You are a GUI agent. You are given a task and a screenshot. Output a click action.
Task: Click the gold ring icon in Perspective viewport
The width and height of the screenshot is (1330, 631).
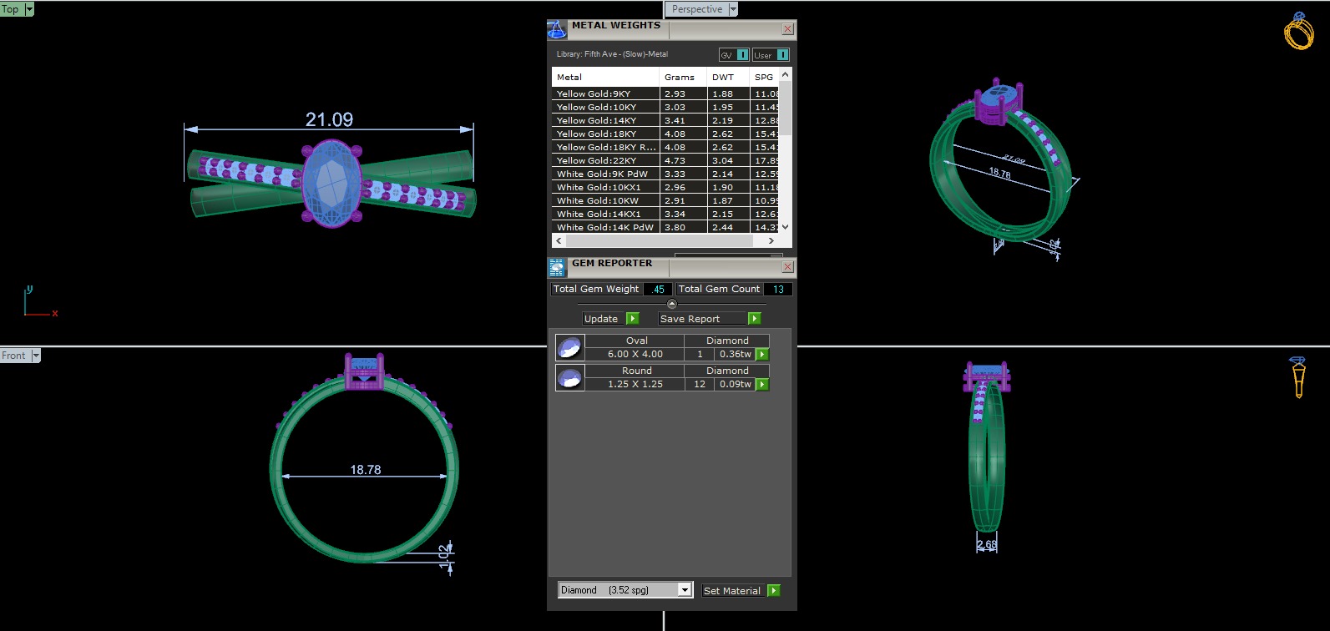click(x=1298, y=32)
